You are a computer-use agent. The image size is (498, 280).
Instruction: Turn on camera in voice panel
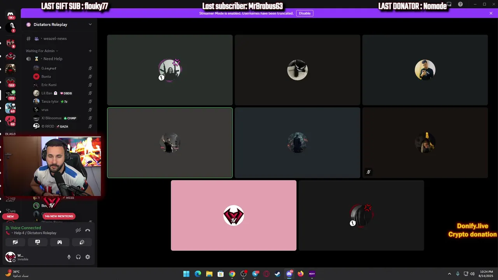pos(15,242)
